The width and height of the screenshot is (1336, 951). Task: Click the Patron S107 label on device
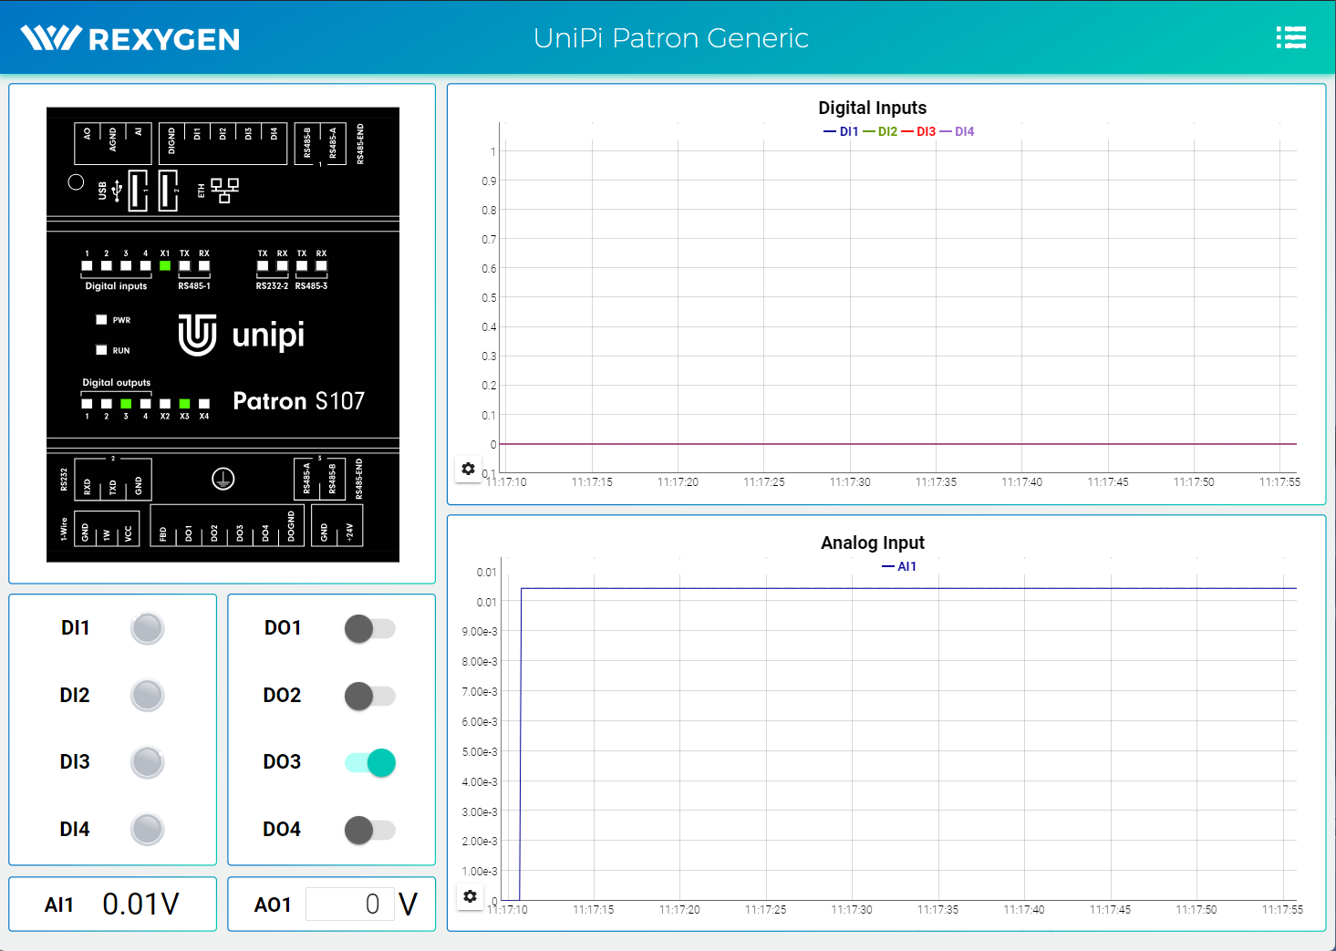[x=299, y=401]
